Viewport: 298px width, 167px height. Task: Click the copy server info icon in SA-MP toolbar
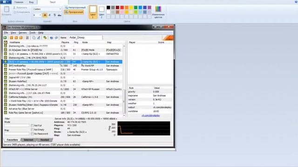click(x=34, y=38)
